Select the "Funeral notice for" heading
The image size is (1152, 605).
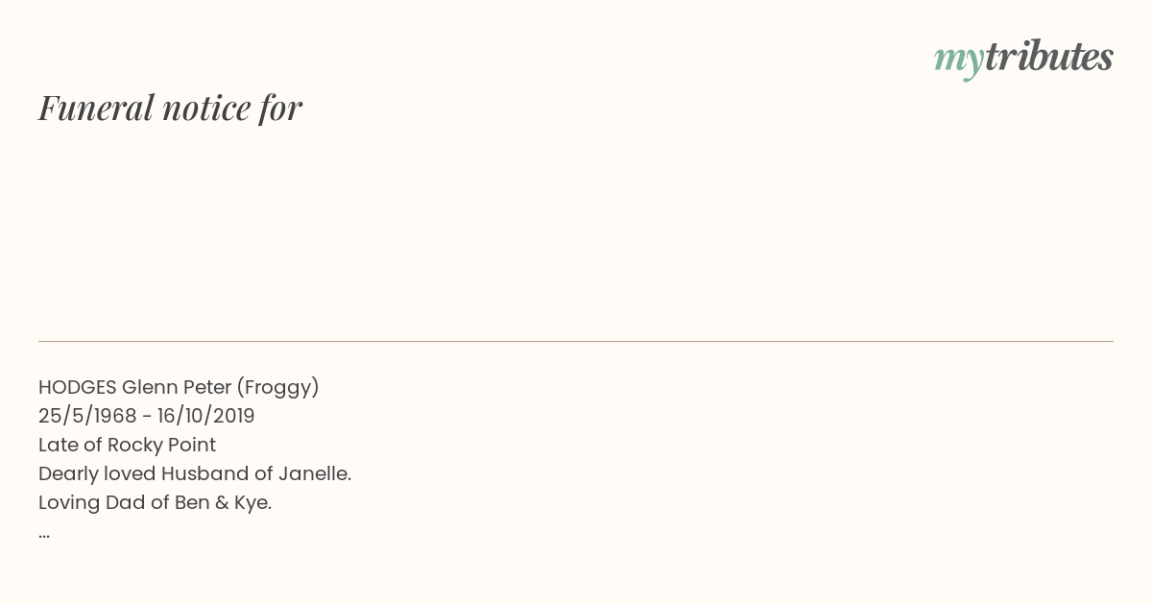coord(170,108)
